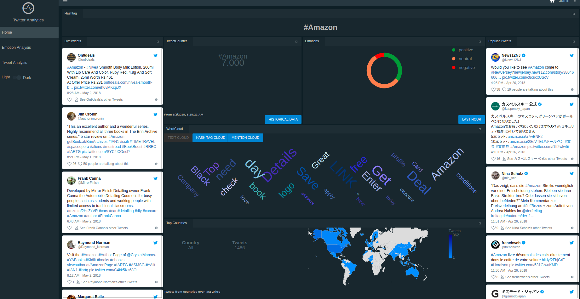Click the Twitter bird on Nina Scholz tweet
580x299 pixels.
[571, 173]
